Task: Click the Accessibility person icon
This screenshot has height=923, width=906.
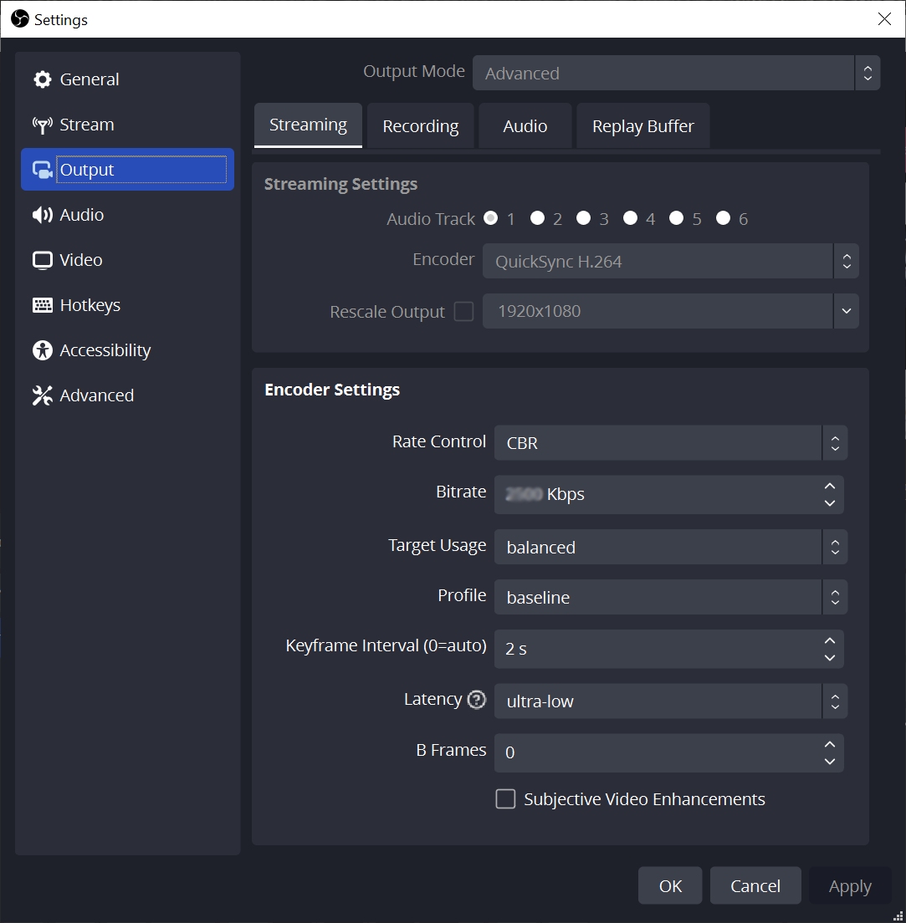Action: coord(41,350)
